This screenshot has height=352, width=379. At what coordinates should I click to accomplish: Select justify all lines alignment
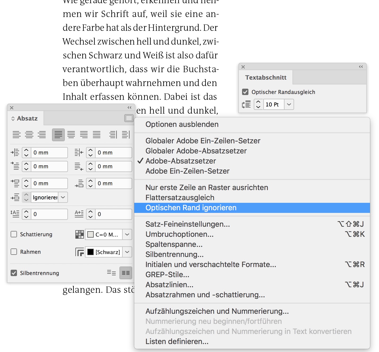(97, 135)
